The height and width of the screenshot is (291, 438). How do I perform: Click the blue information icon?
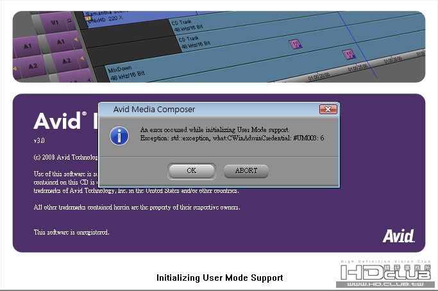coord(119,136)
